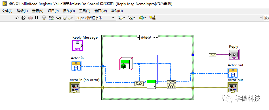Toggle the highlight execution light bulb

coord(44,18)
